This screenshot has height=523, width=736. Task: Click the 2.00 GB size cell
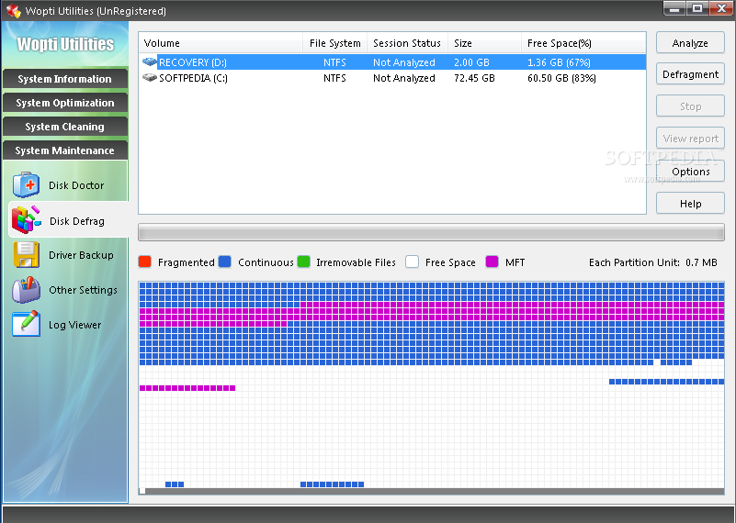click(471, 62)
